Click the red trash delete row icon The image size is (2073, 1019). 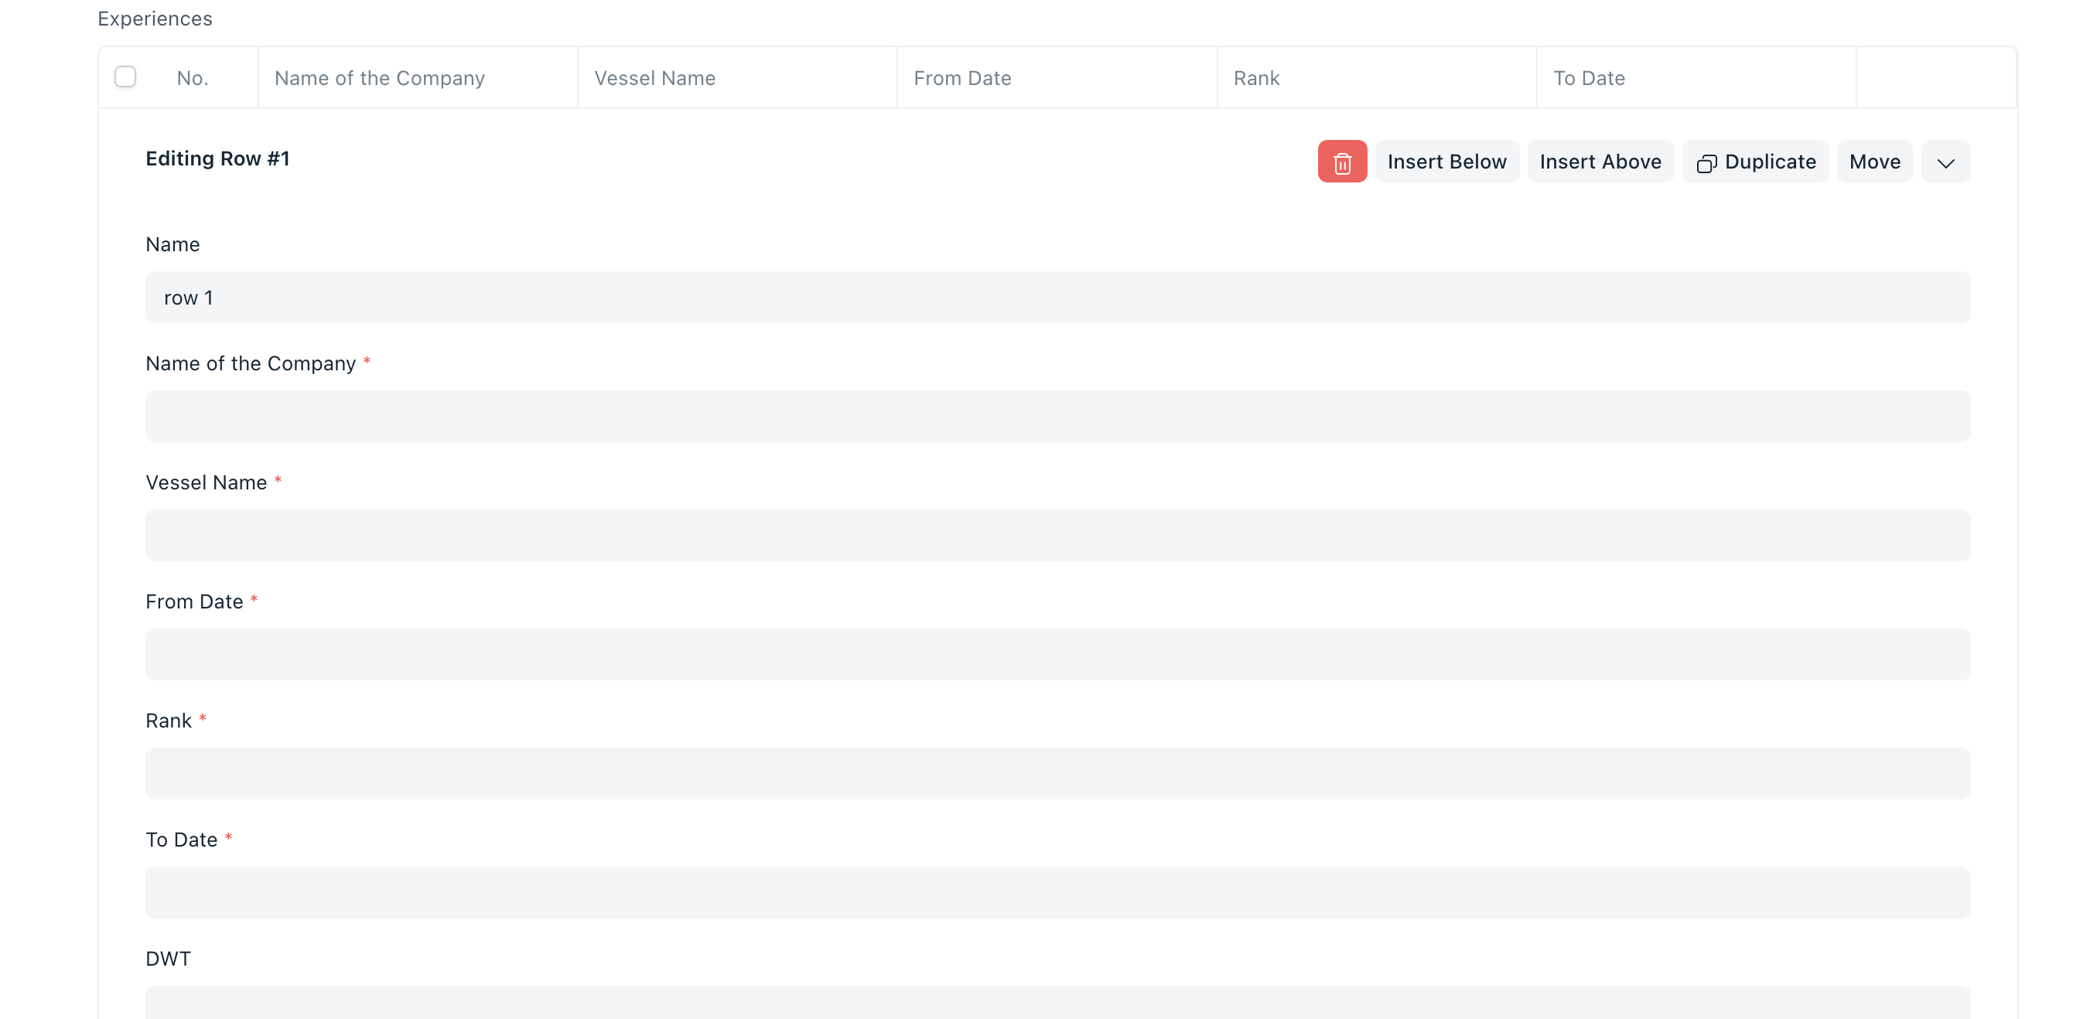click(x=1341, y=162)
